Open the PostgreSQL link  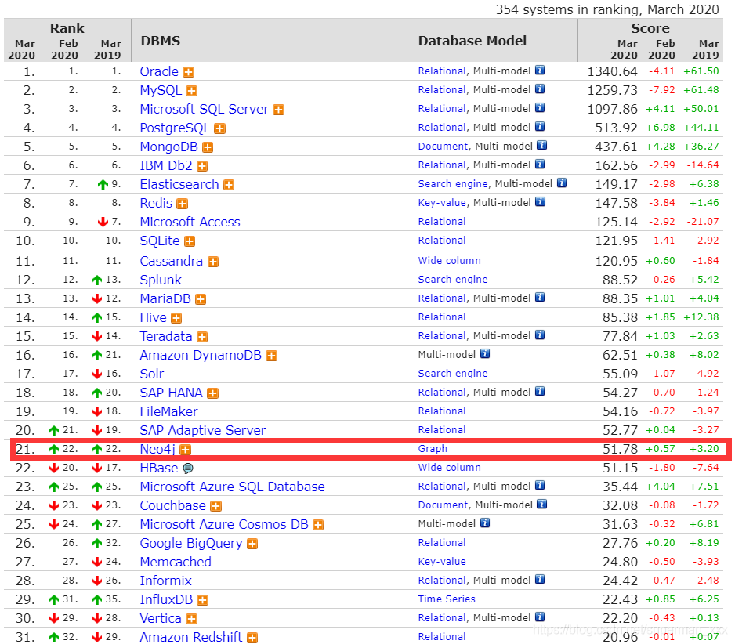click(x=175, y=128)
